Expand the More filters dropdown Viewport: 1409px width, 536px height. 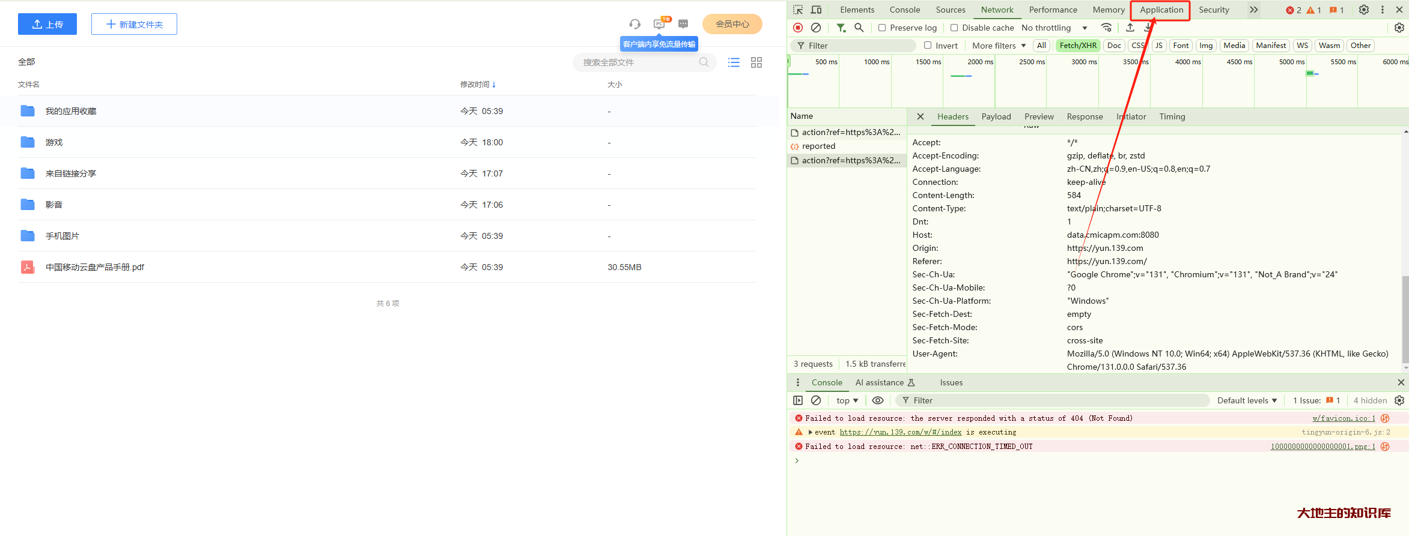pyautogui.click(x=999, y=46)
